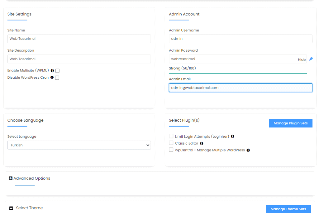
Task: Expand the Advanced Options section
Action: [30, 178]
